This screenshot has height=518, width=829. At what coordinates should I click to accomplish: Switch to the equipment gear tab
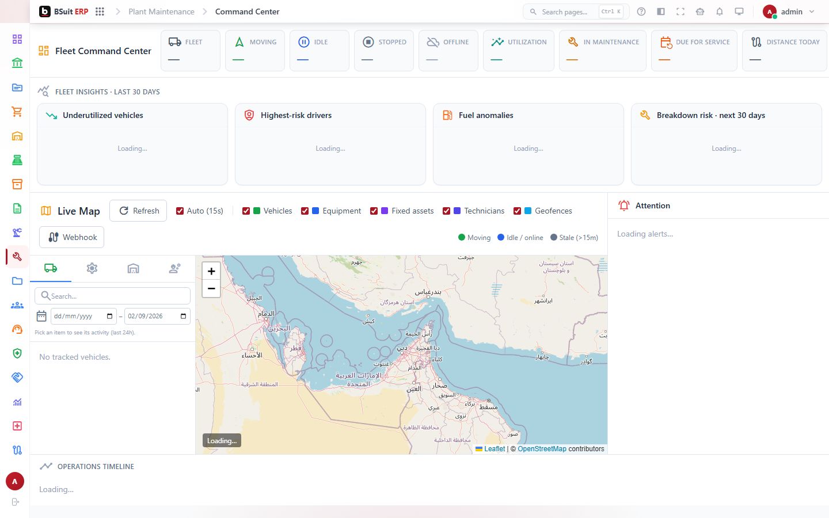(92, 268)
